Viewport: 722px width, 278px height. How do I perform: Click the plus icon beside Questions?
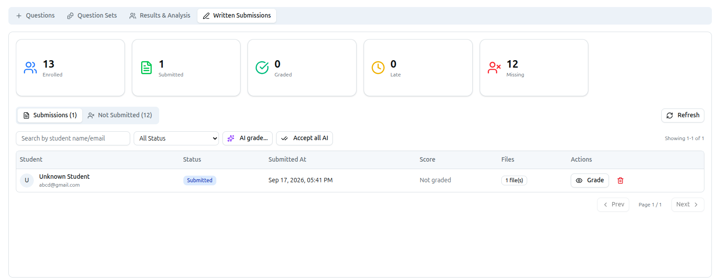click(19, 16)
